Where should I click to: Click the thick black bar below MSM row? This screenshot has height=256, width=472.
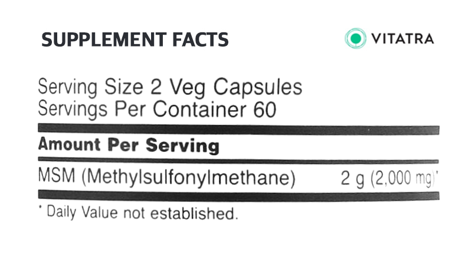(238, 195)
